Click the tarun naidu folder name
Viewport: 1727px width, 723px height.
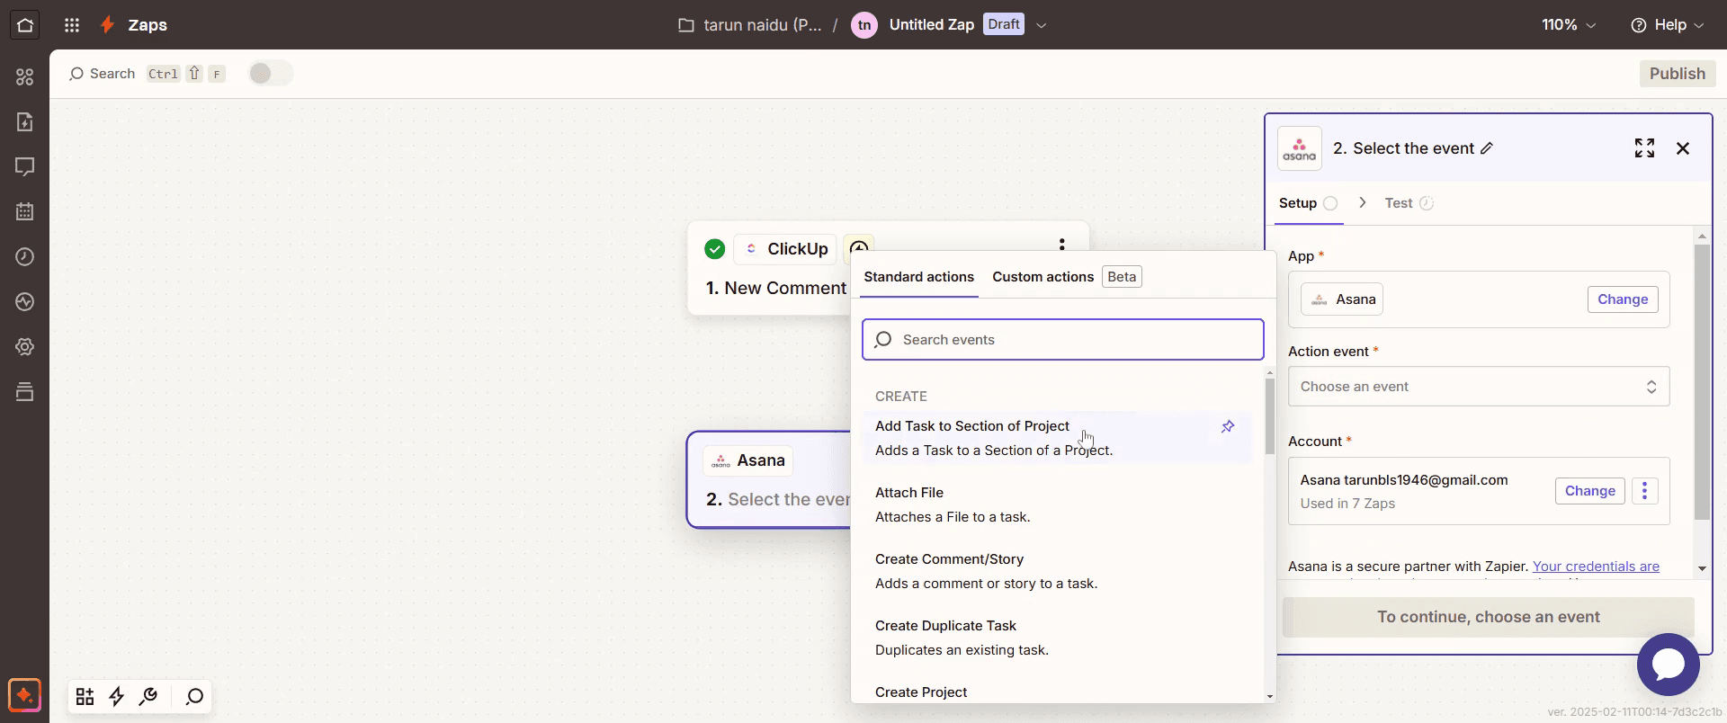click(x=762, y=25)
